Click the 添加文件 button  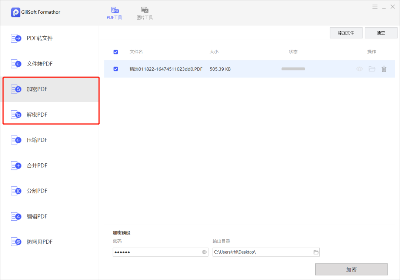pos(346,33)
